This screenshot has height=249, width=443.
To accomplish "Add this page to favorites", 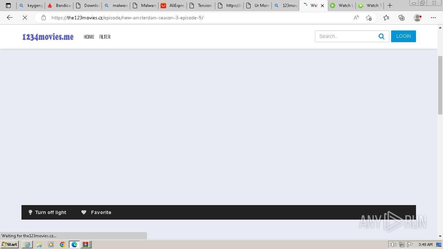I will coord(369,18).
